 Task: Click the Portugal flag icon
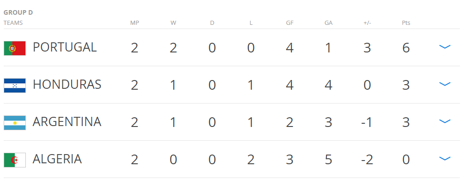tap(15, 48)
